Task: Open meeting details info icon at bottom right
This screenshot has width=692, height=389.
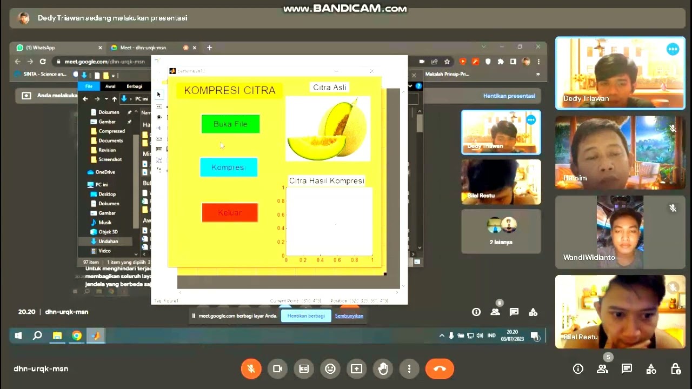Action: (578, 369)
